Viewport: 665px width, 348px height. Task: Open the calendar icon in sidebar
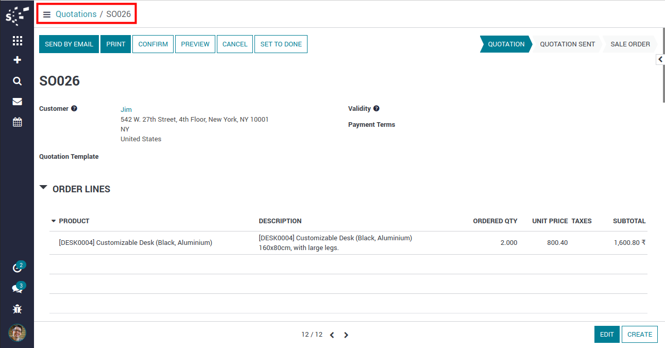tap(17, 122)
